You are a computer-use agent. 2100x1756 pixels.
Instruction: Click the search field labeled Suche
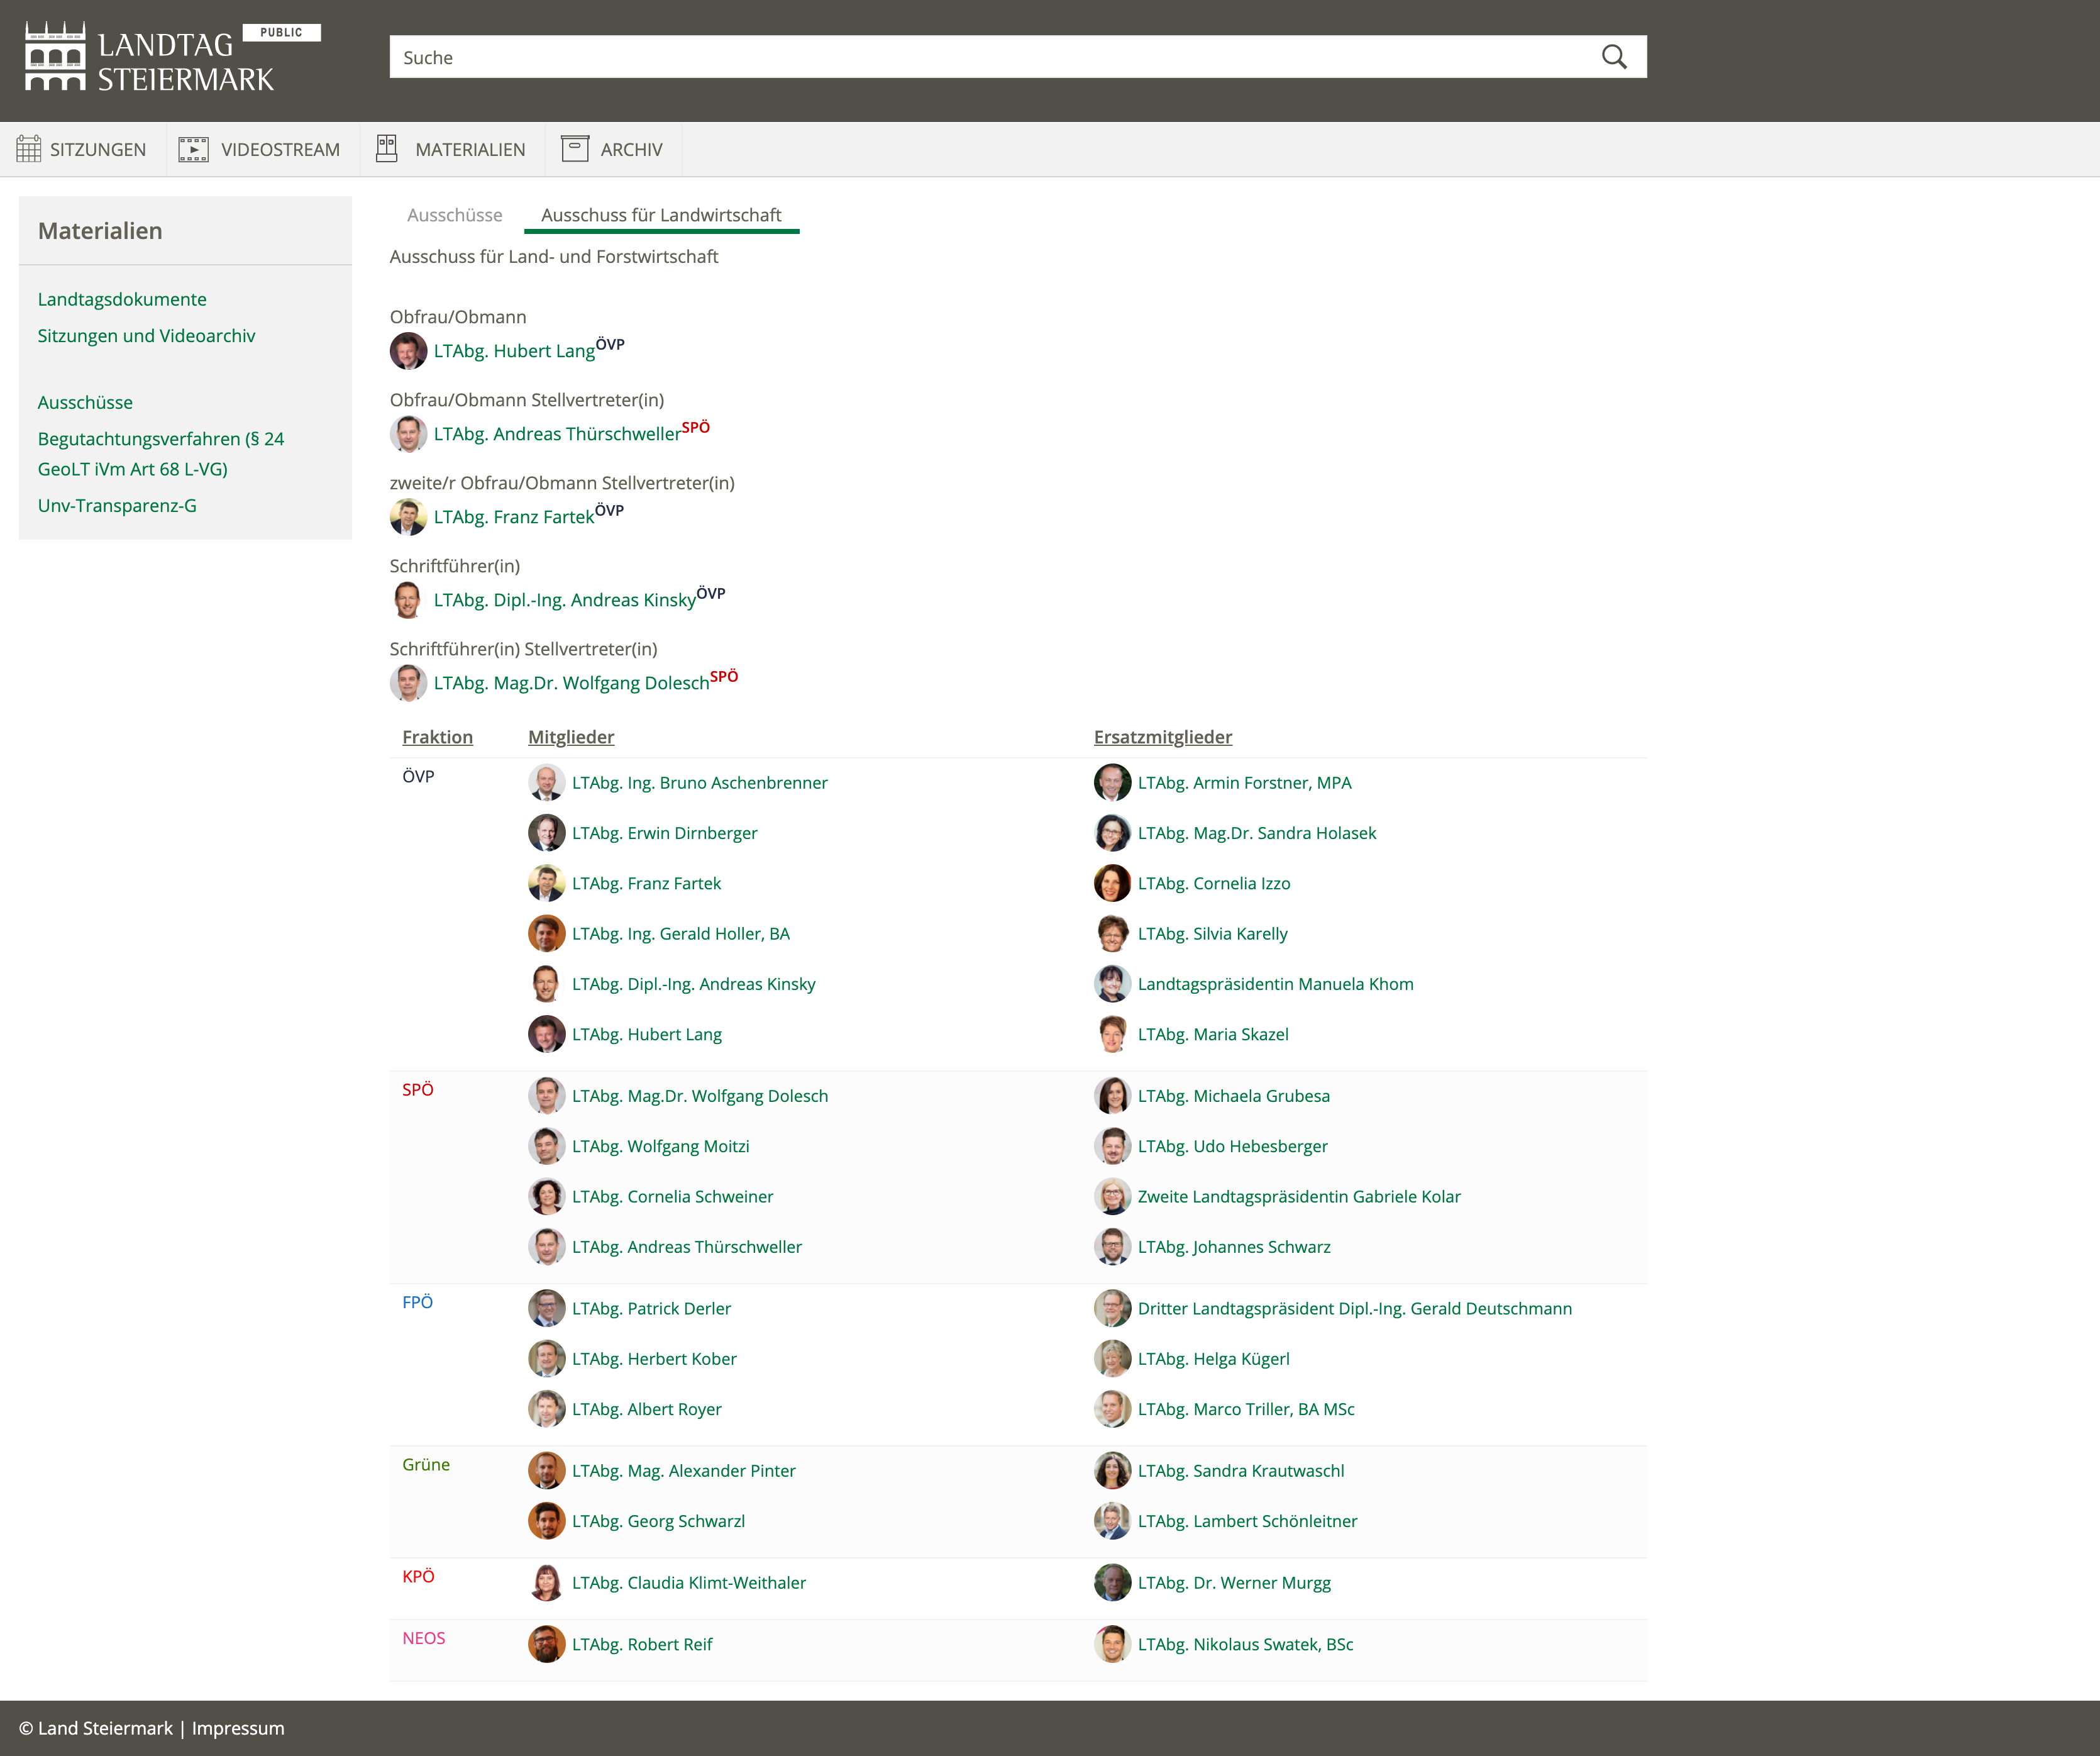point(1017,57)
